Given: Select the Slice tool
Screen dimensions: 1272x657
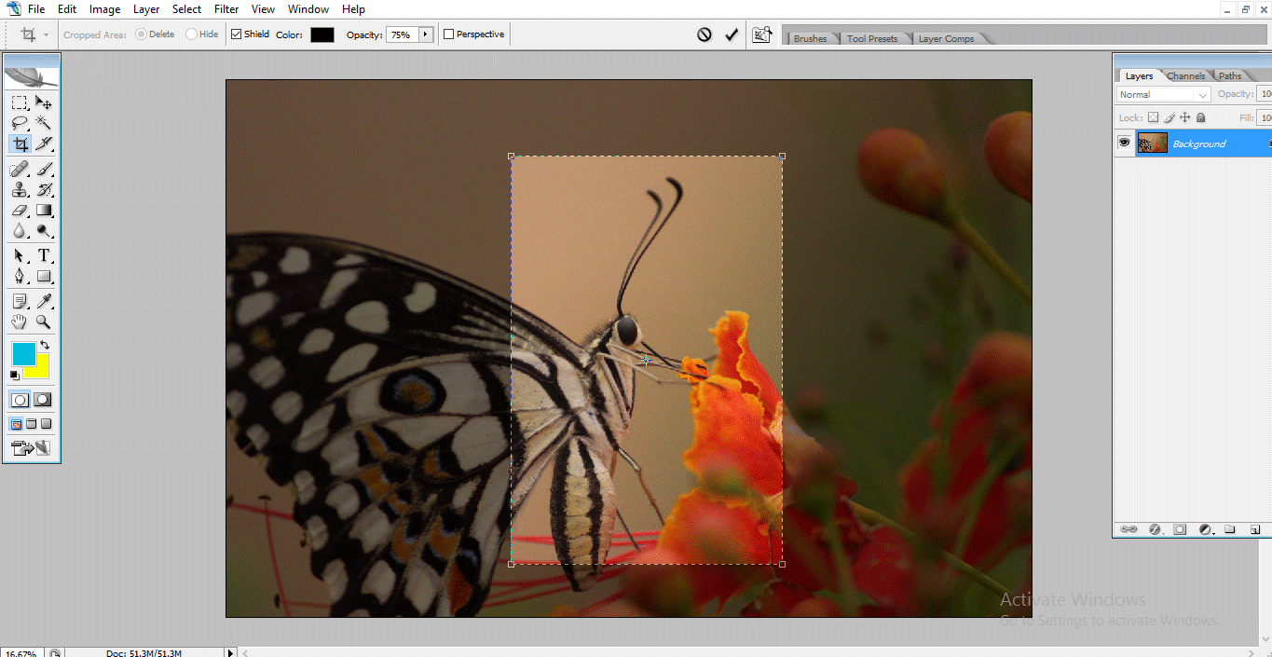Looking at the screenshot, I should [x=44, y=144].
